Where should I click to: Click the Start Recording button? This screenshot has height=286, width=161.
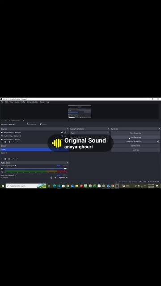coord(136,137)
